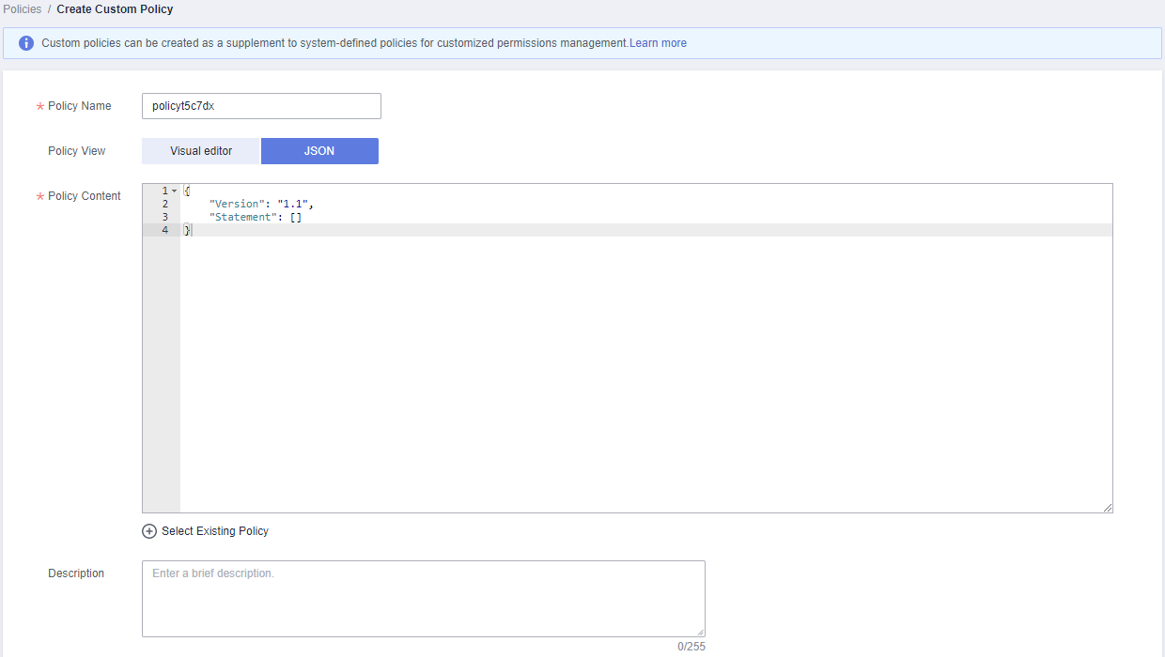Click the info icon in the banner
Image resolution: width=1165 pixels, height=657 pixels.
(26, 43)
